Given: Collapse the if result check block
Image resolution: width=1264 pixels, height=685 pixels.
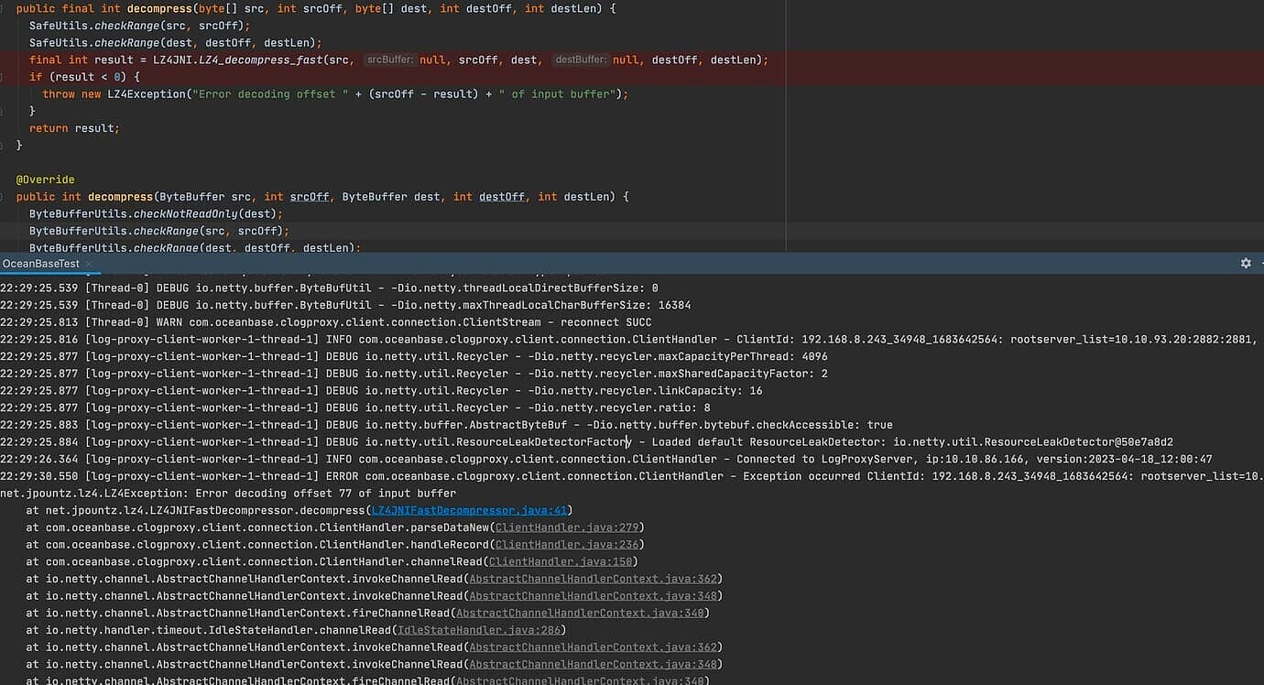Looking at the screenshot, I should tap(5, 76).
